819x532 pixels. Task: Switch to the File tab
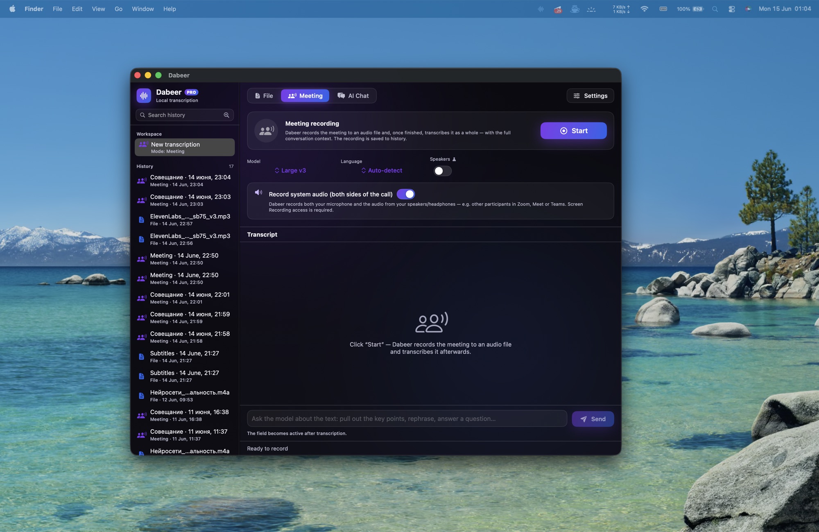tap(264, 96)
